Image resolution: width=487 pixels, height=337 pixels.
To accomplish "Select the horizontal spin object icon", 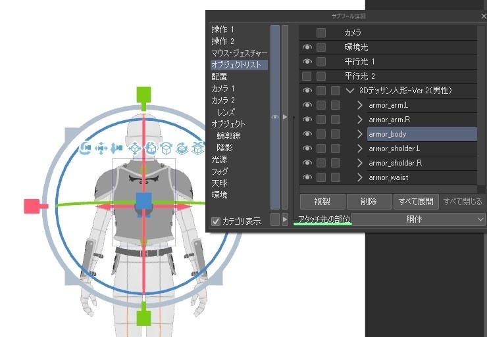I will tap(182, 148).
